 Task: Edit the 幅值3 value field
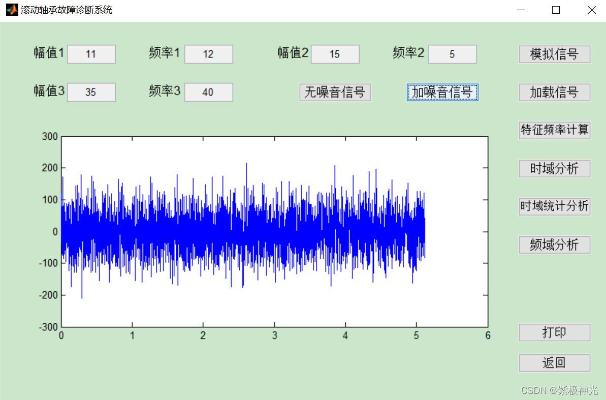pos(91,93)
